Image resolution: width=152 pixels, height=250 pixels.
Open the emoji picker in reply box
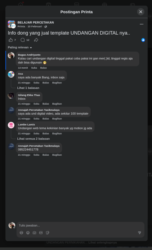pyautogui.click(x=28, y=233)
